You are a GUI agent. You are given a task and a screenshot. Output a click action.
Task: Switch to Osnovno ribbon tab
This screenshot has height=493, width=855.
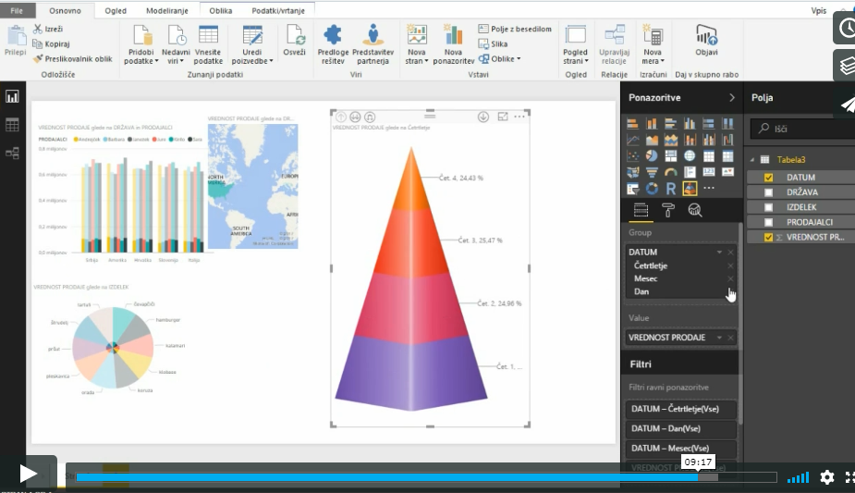(65, 10)
